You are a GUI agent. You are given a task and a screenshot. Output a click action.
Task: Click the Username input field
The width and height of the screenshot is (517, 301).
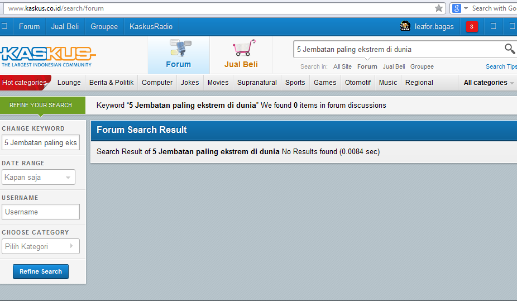coord(41,212)
